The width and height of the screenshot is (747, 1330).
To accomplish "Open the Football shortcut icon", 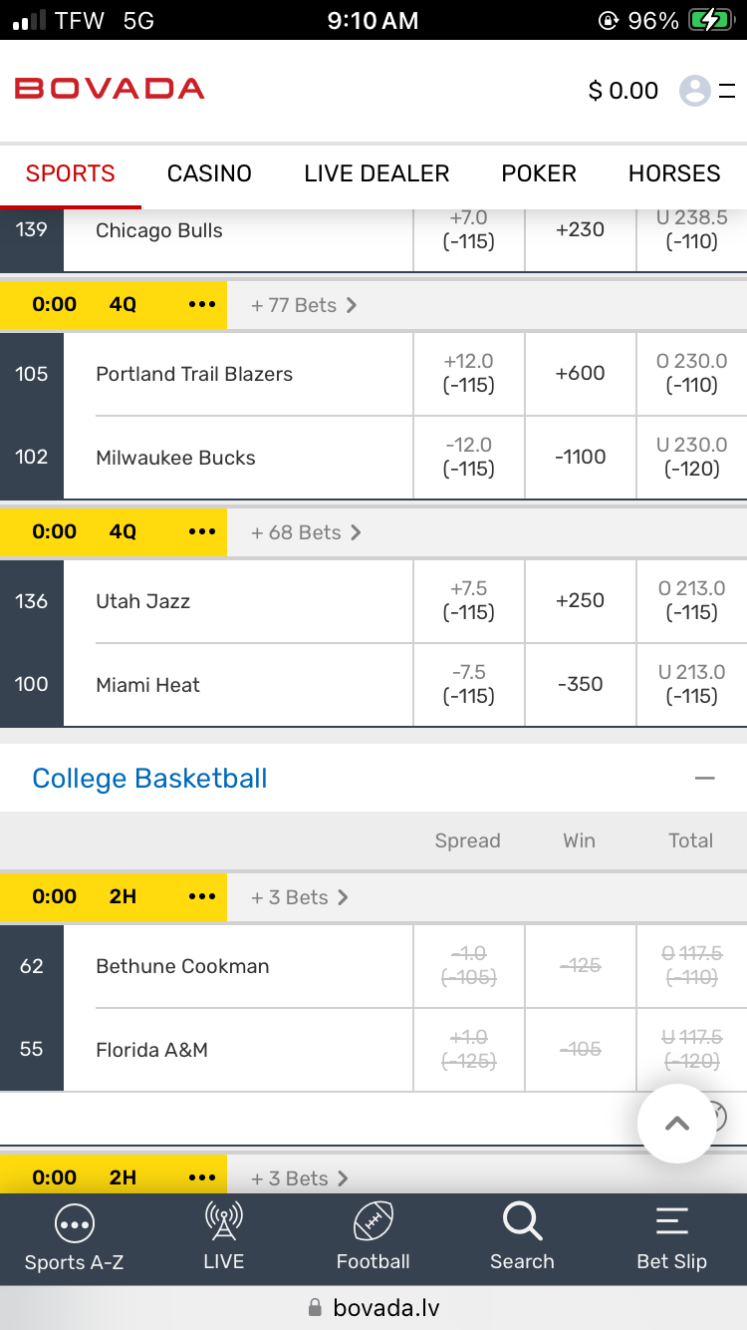I will click(373, 1223).
